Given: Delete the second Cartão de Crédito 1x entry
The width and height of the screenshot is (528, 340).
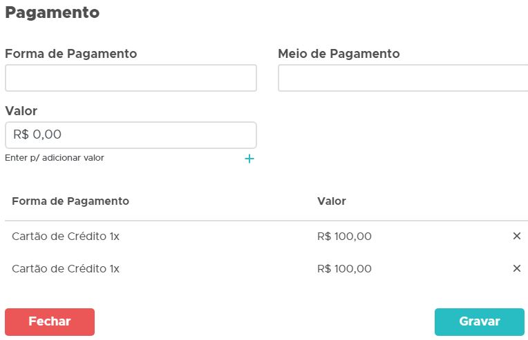Looking at the screenshot, I should (x=517, y=268).
